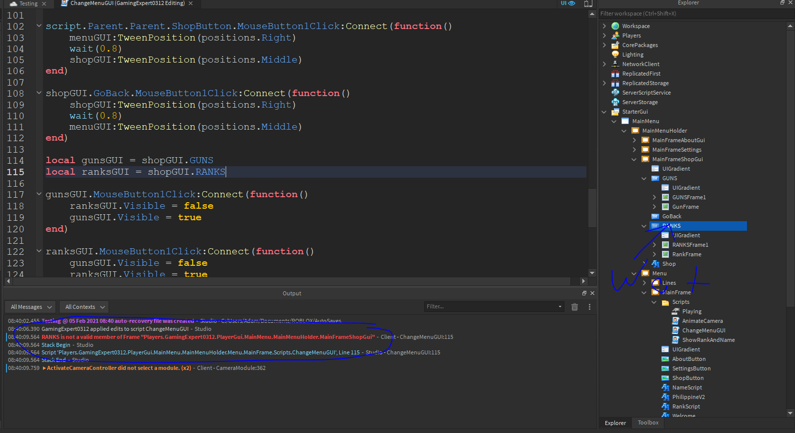This screenshot has width=795, height=433.
Task: Click the Players service icon
Action: (x=615, y=36)
